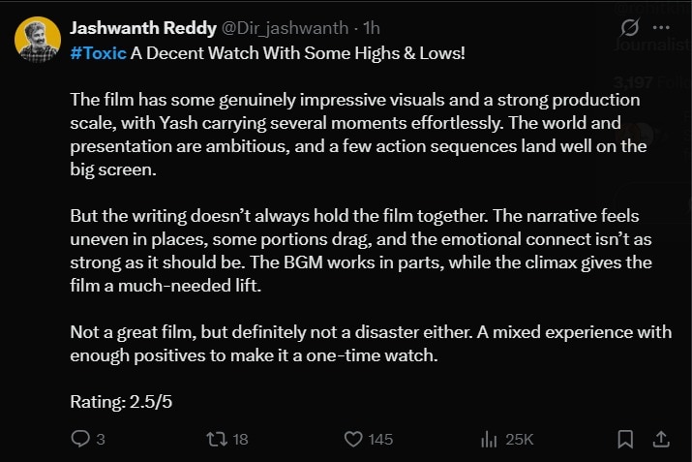Click the like count 145
Screen dimensions: 692x462
tap(380, 440)
